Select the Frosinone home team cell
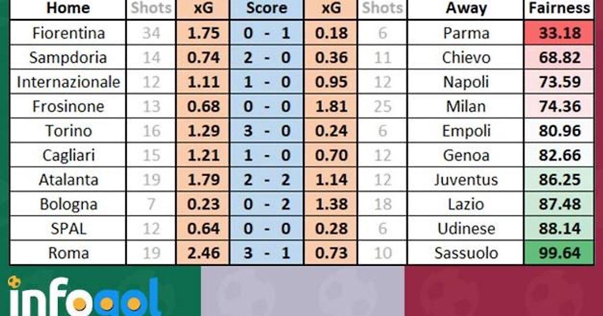The width and height of the screenshot is (603, 316). (68, 106)
